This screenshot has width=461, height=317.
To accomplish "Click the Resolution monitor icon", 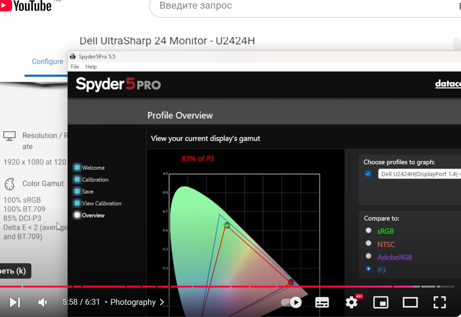I will tap(10, 136).
